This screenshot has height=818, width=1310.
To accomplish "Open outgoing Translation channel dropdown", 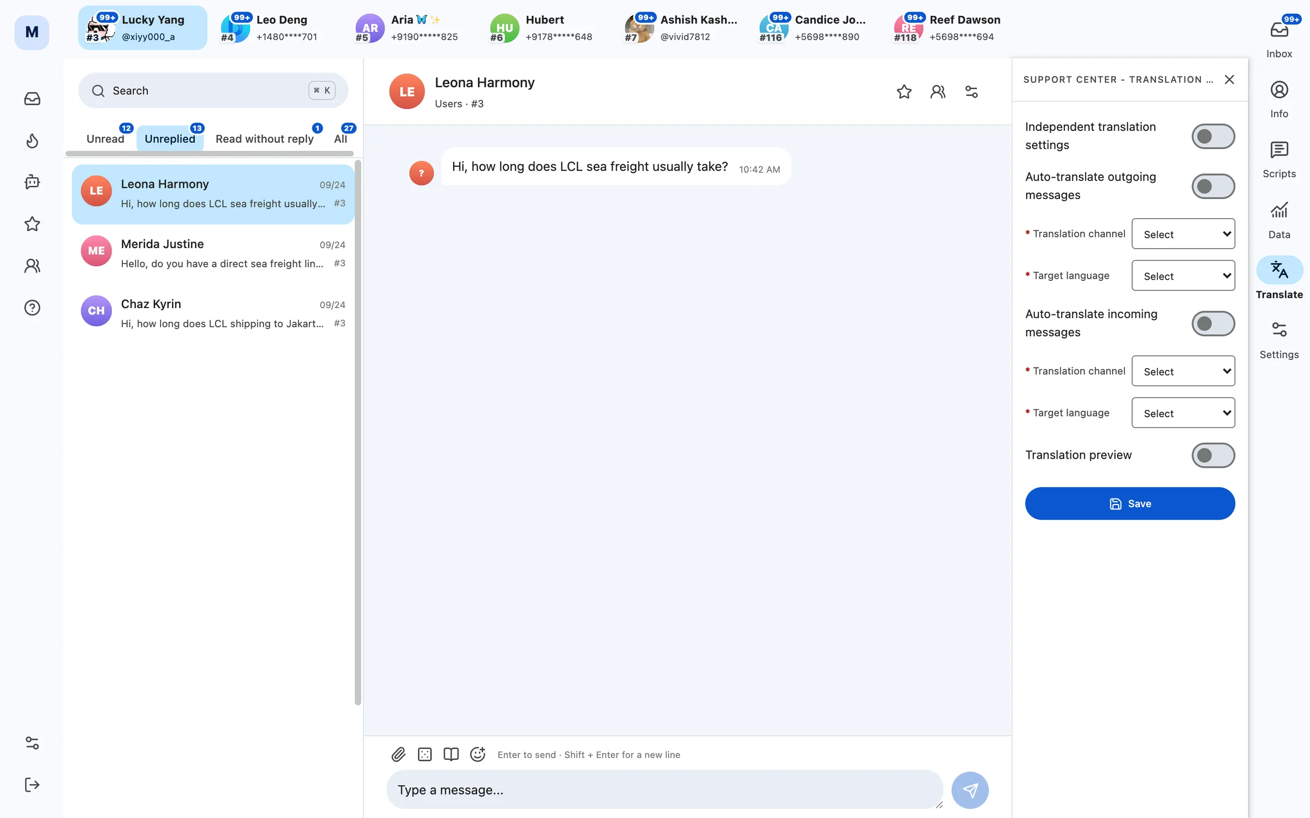I will click(x=1183, y=234).
